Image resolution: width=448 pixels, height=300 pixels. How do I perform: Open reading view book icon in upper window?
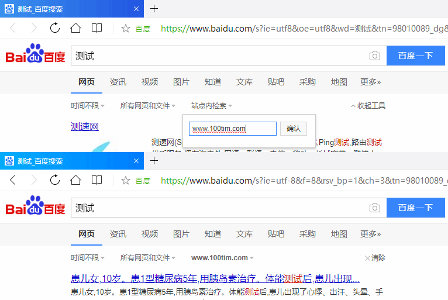point(97,28)
